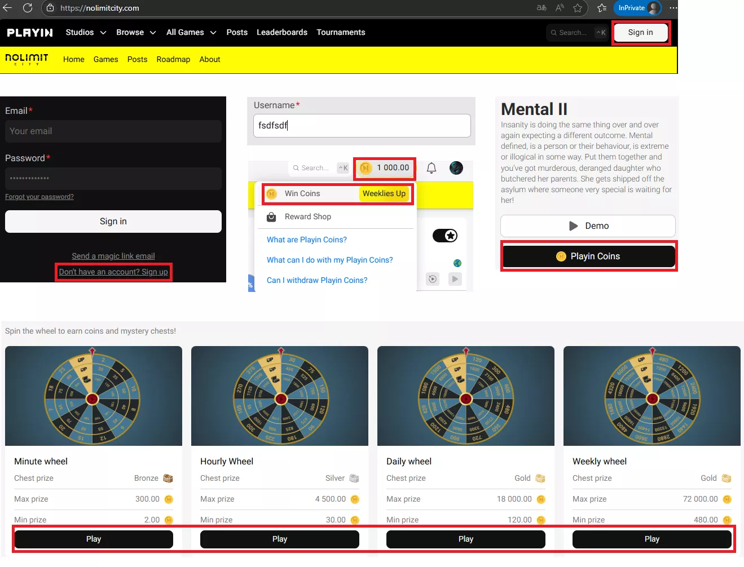Click the coin icon beside Daily 18 000.00
744x567 pixels.
[x=541, y=499]
